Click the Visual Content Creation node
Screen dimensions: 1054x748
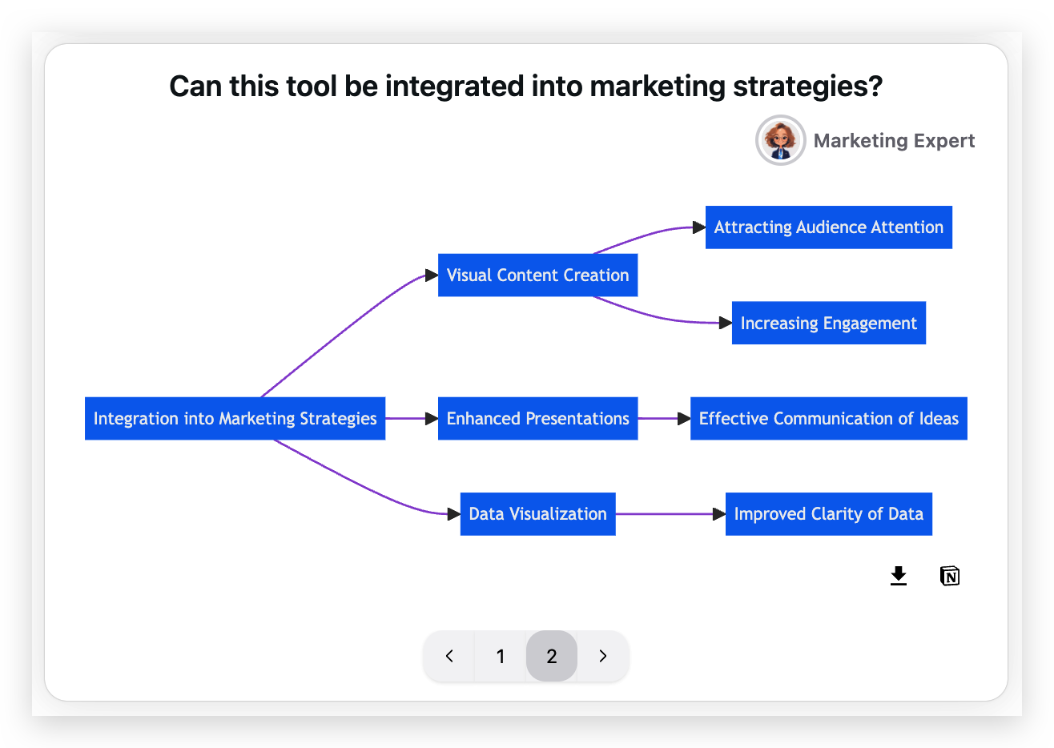(x=537, y=275)
